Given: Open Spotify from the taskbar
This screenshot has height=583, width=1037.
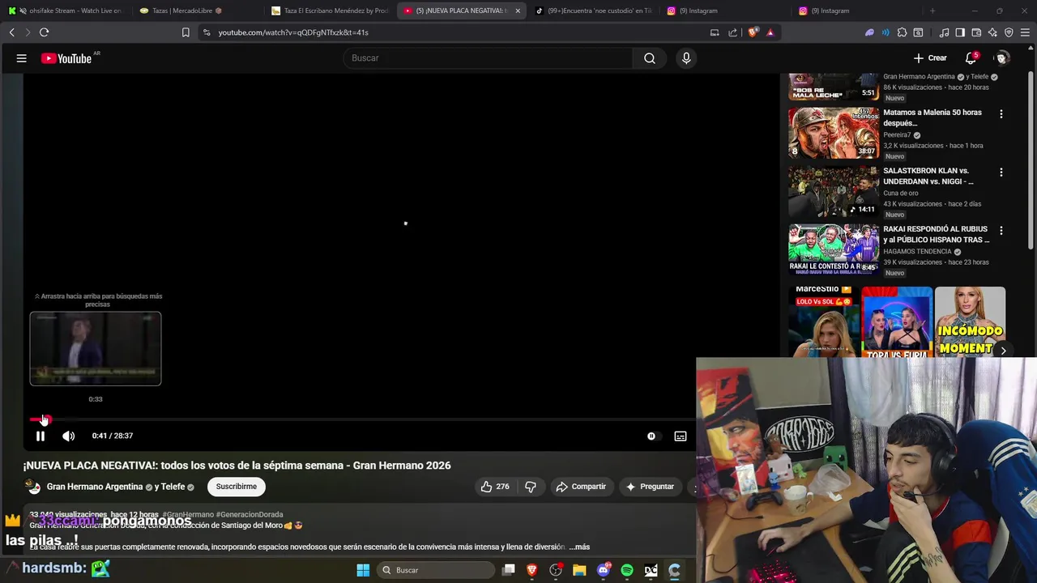Looking at the screenshot, I should 627,570.
